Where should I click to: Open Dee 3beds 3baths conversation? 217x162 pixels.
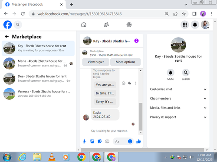pyautogui.click(x=38, y=79)
